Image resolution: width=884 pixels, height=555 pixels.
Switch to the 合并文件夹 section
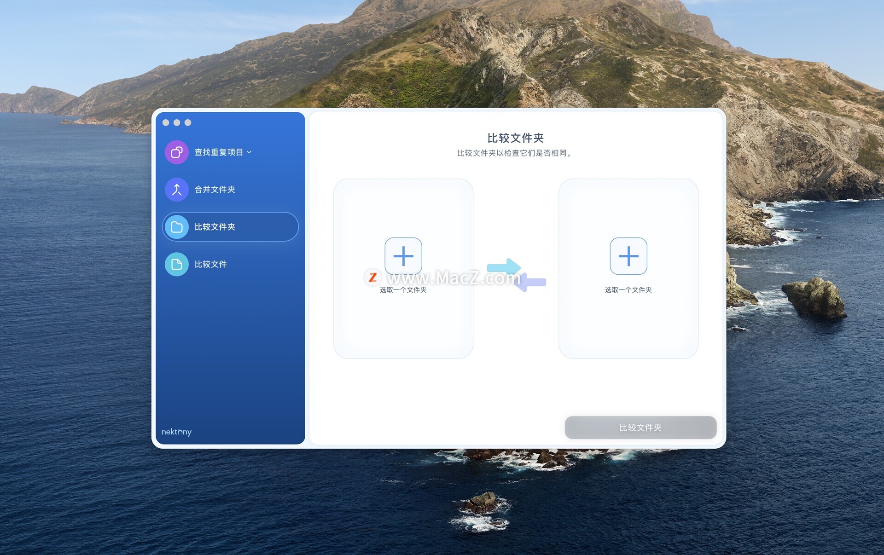(x=215, y=190)
